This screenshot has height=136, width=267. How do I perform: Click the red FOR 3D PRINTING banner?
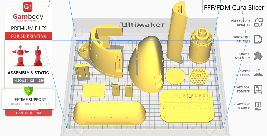click(x=28, y=36)
